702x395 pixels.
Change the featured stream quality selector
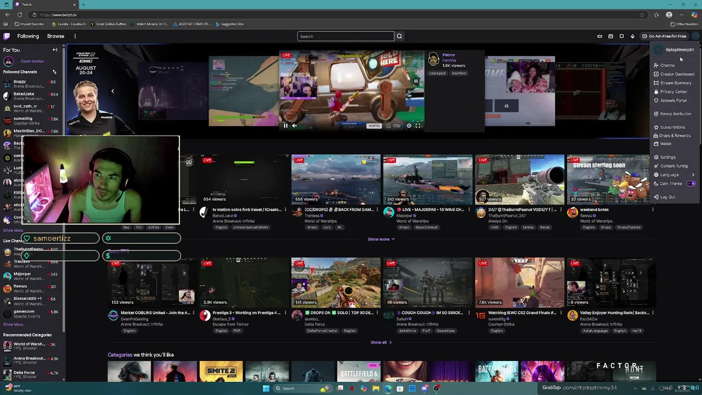[x=373, y=126]
